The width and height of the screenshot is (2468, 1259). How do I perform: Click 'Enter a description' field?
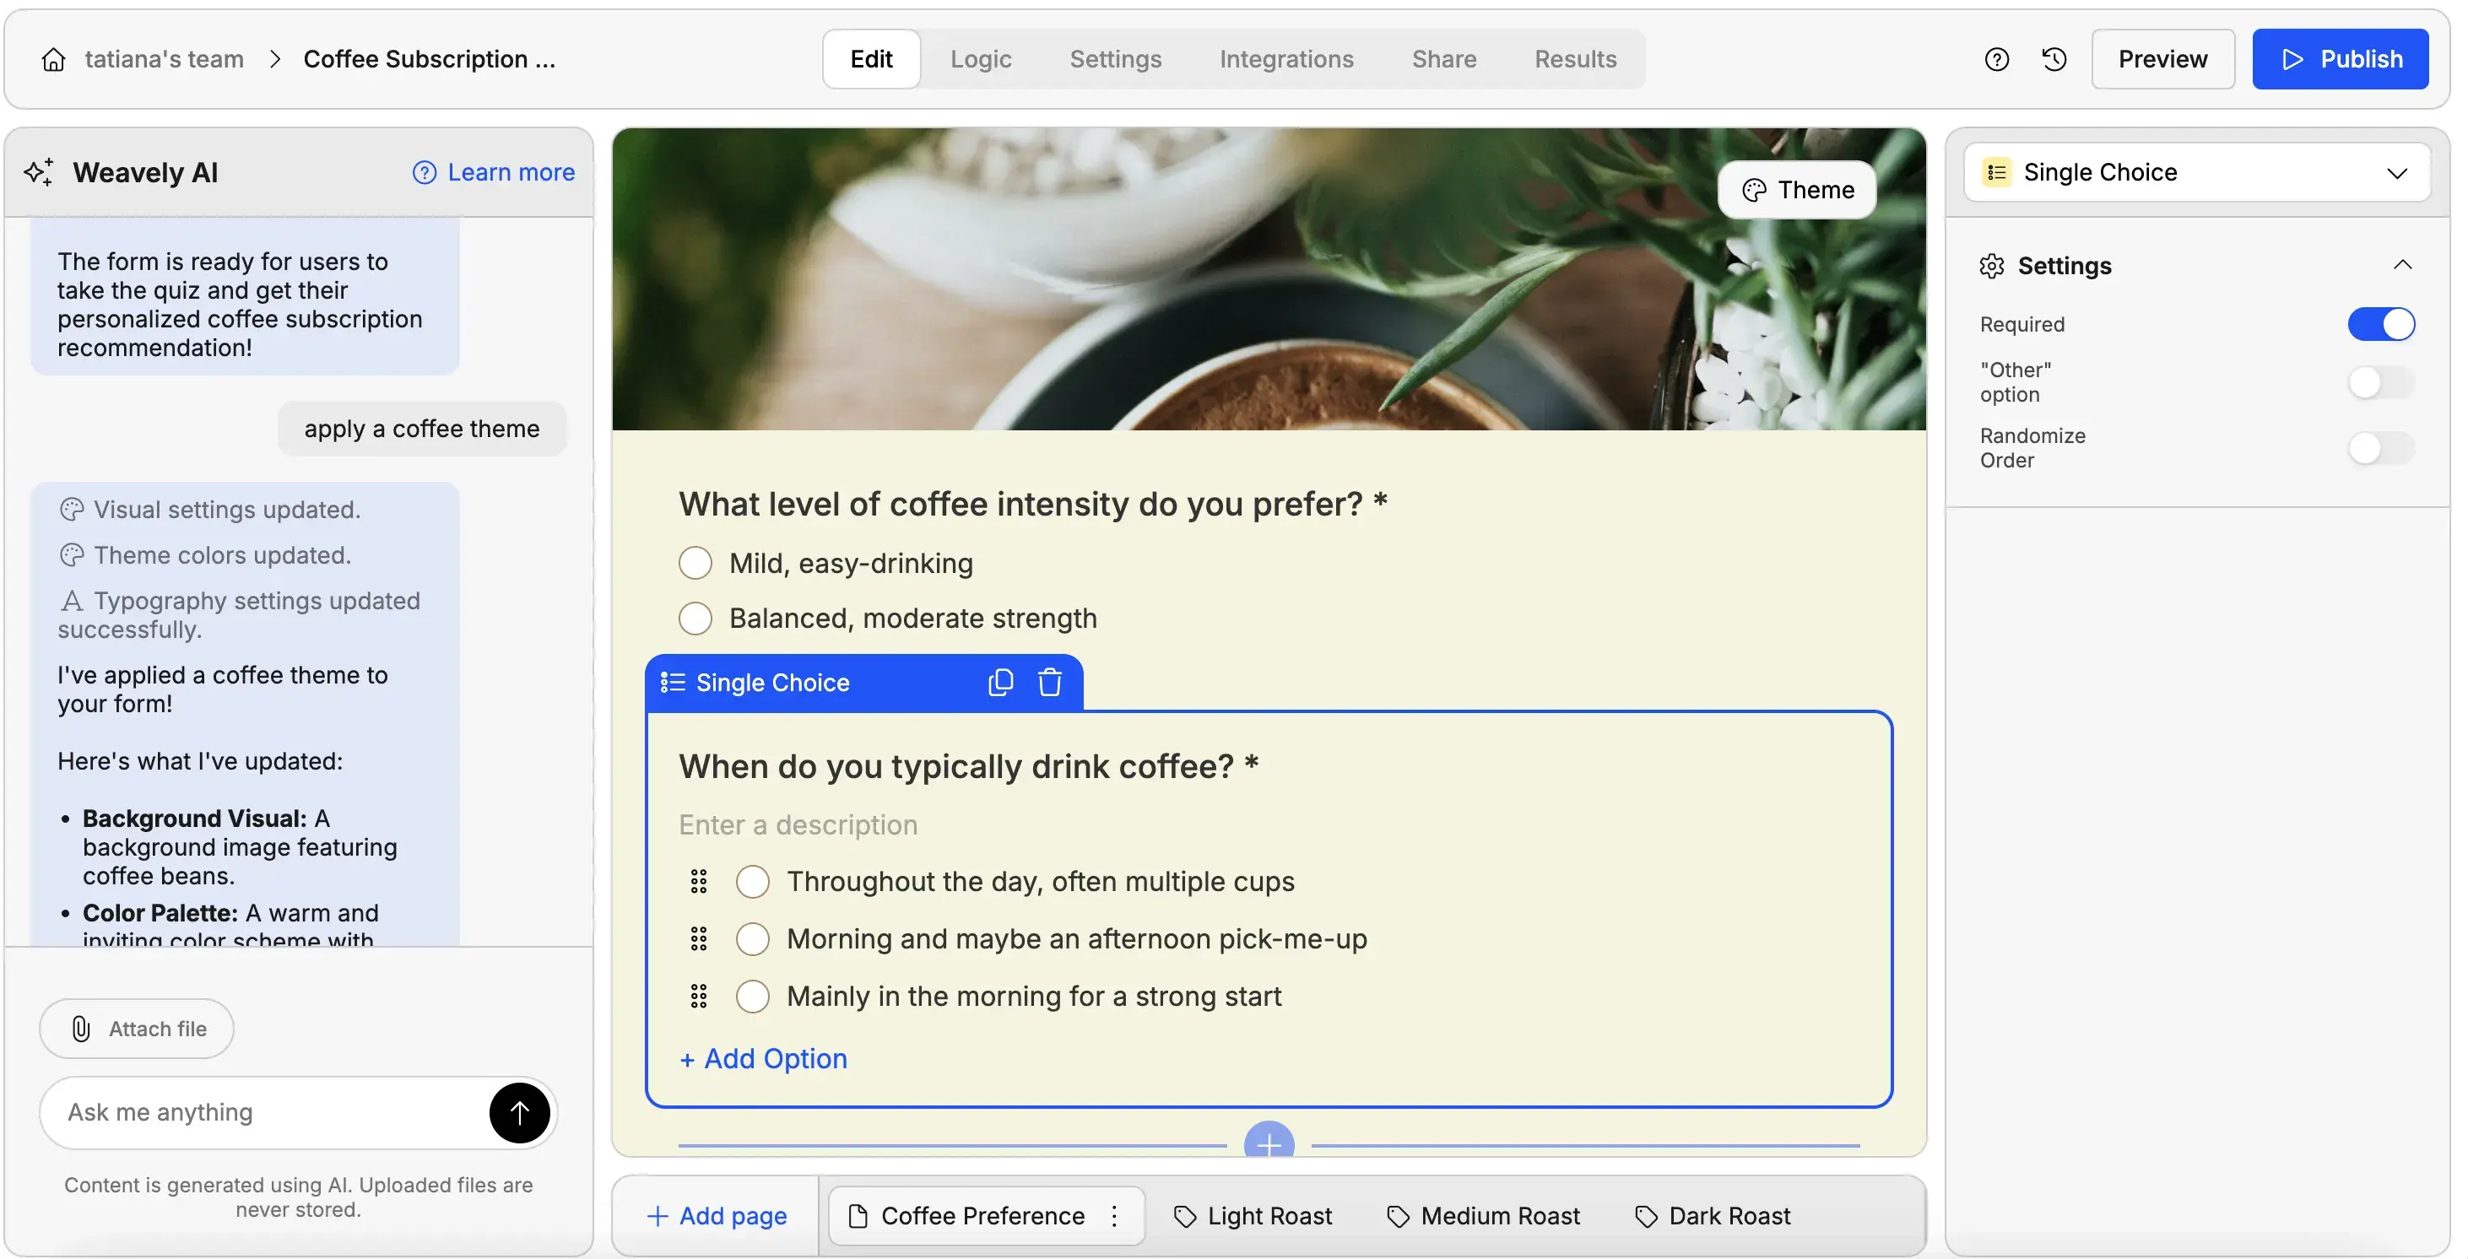[x=798, y=825]
